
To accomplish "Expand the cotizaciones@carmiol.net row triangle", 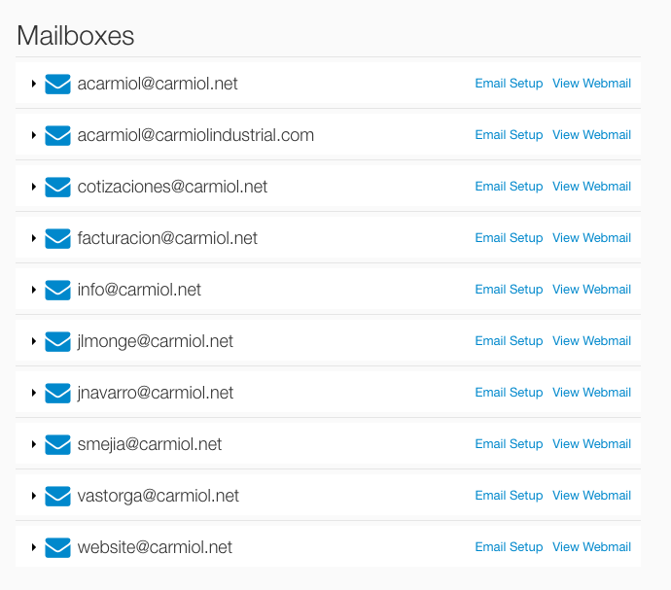I will coord(34,187).
